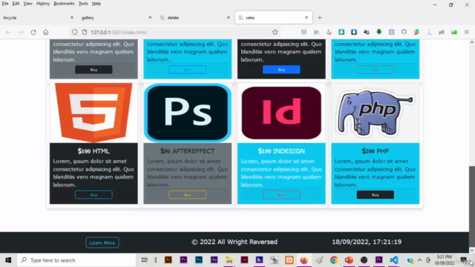475x267 pixels.
Task: Click the $100 HTML card title
Action: point(94,151)
